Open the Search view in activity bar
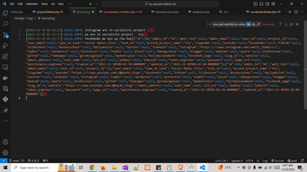307x172 pixels. coord(5,24)
